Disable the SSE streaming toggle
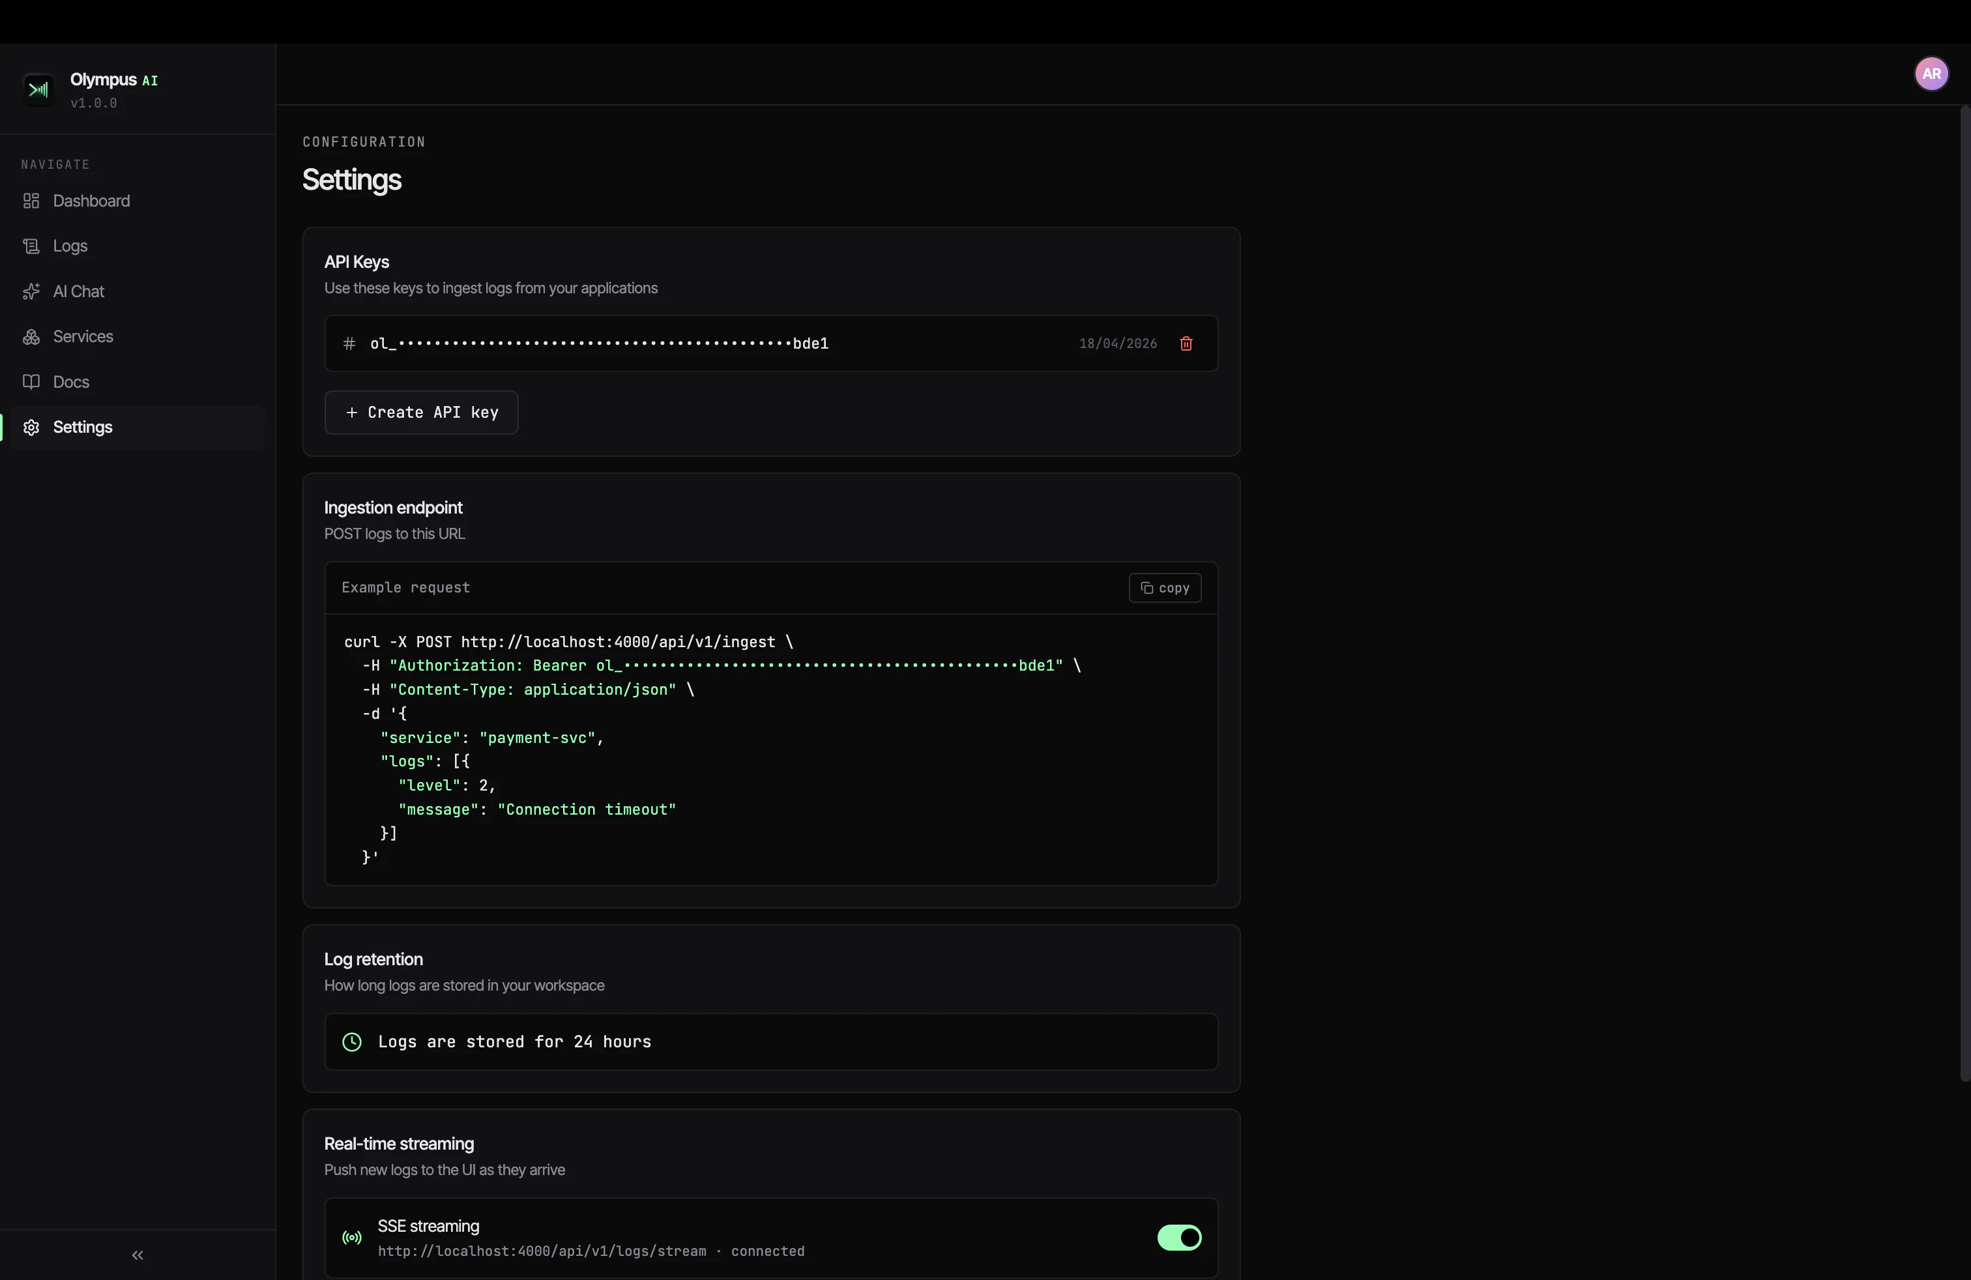1971x1280 pixels. tap(1178, 1238)
